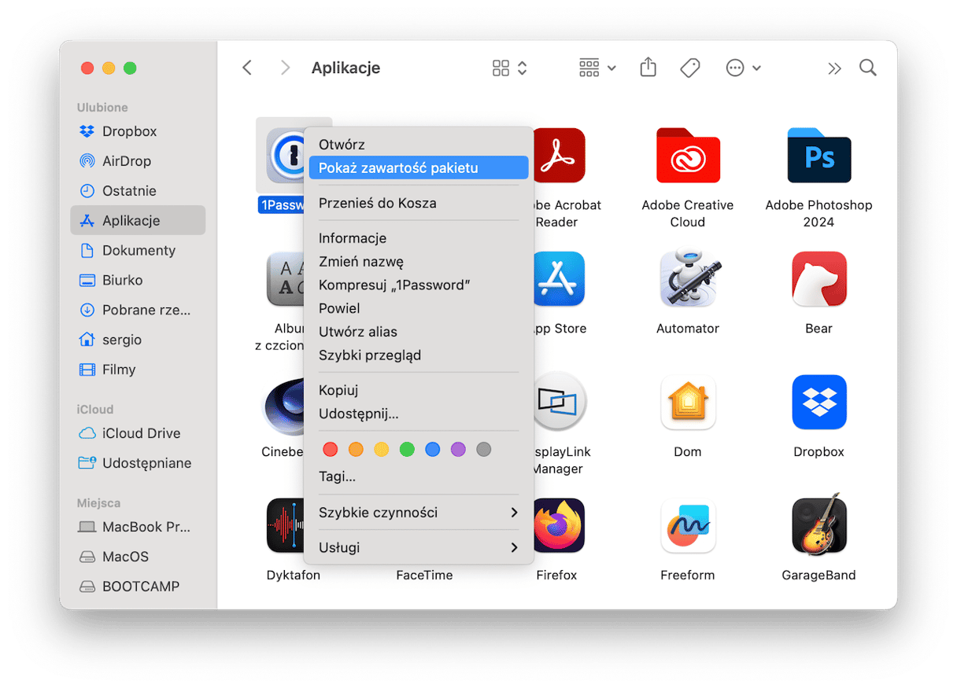This screenshot has height=688, width=957.
Task: Click the Share toolbar icon
Action: [648, 68]
